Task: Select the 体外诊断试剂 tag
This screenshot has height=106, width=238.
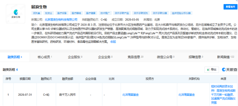Action: coord(141,13)
